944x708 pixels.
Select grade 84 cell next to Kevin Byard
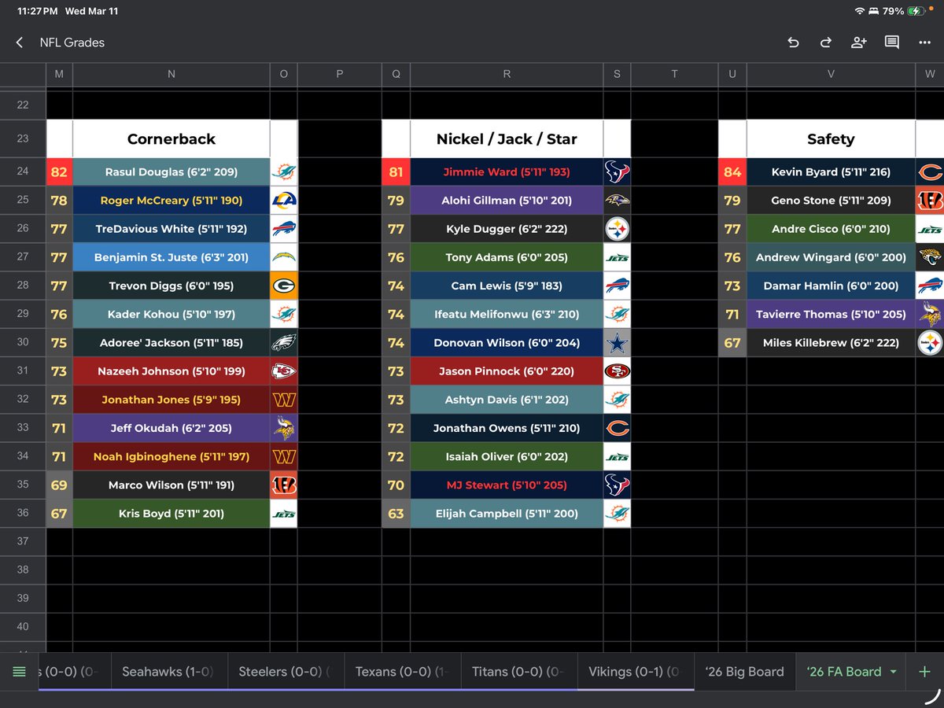tap(732, 171)
